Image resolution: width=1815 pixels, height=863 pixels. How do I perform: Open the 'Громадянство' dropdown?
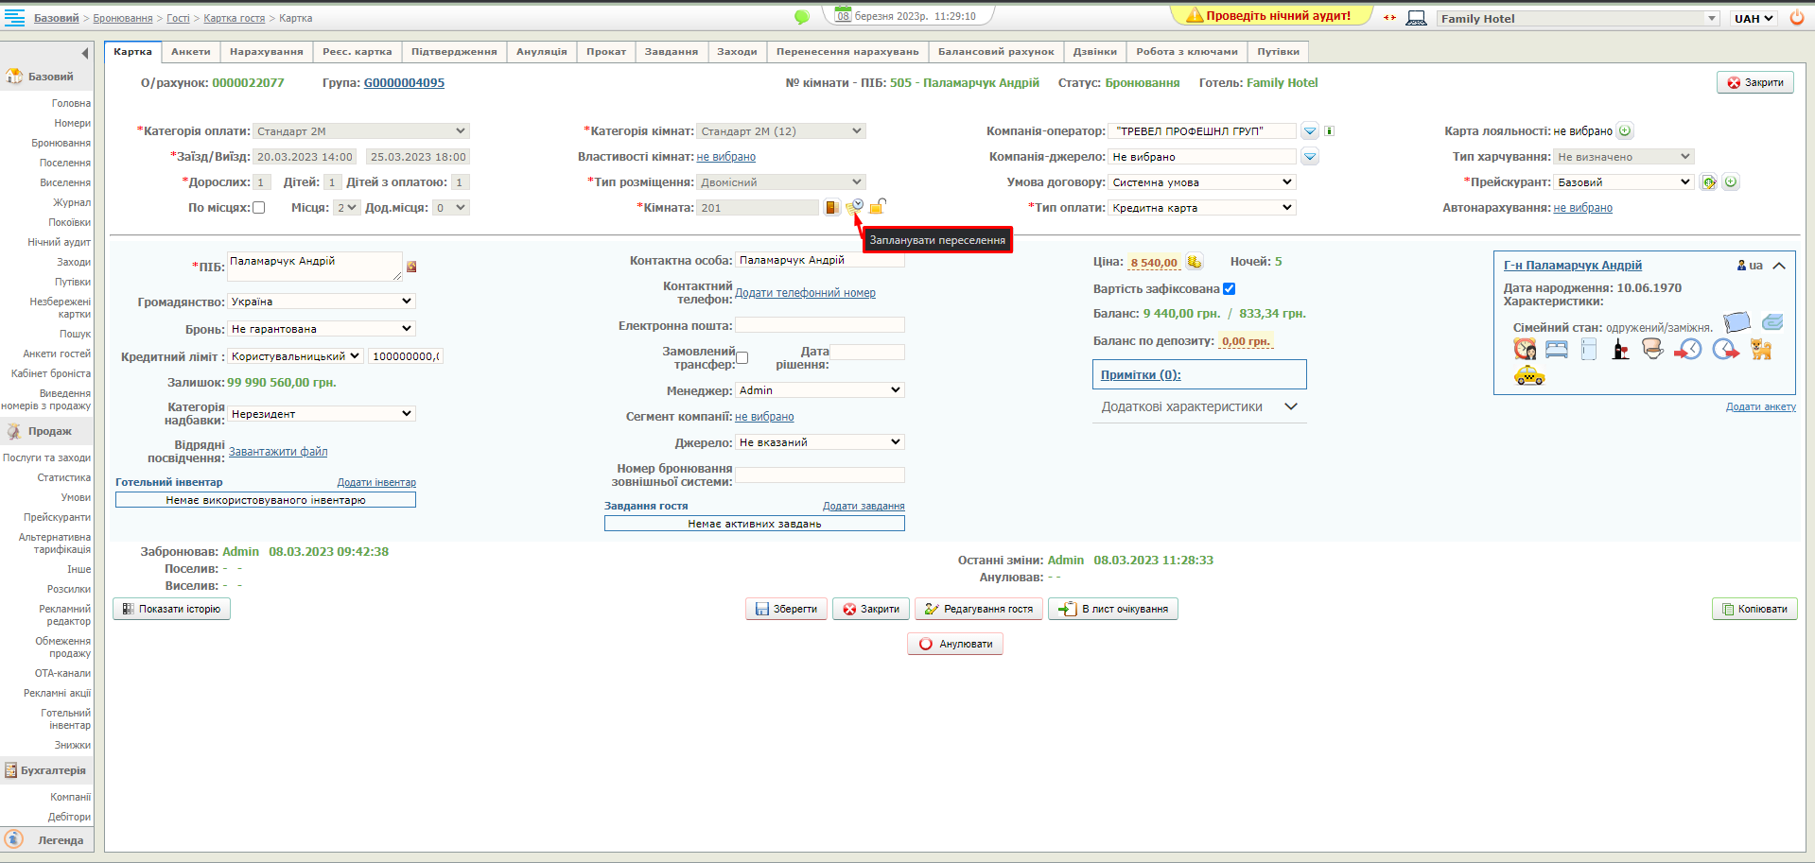tap(322, 302)
